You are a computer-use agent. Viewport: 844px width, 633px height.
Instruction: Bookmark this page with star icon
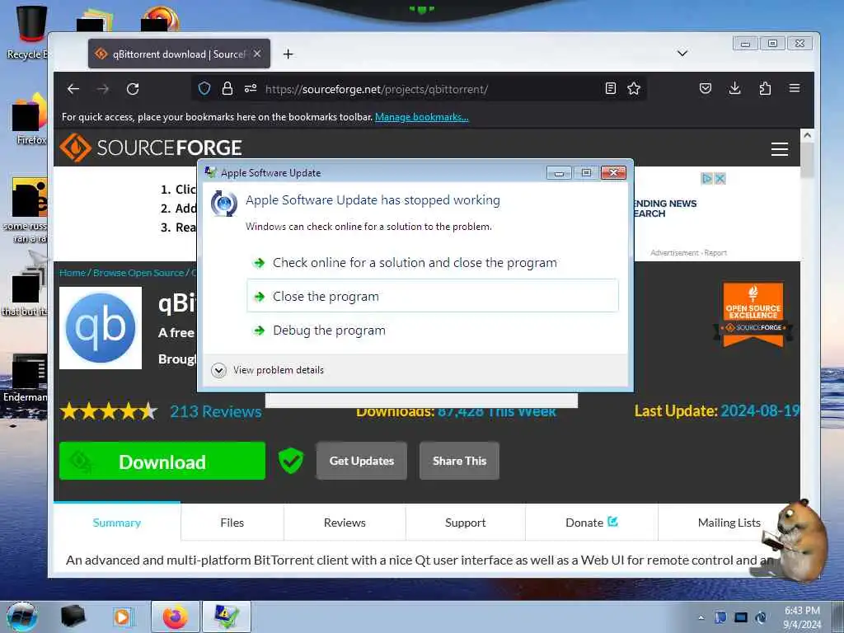point(634,88)
